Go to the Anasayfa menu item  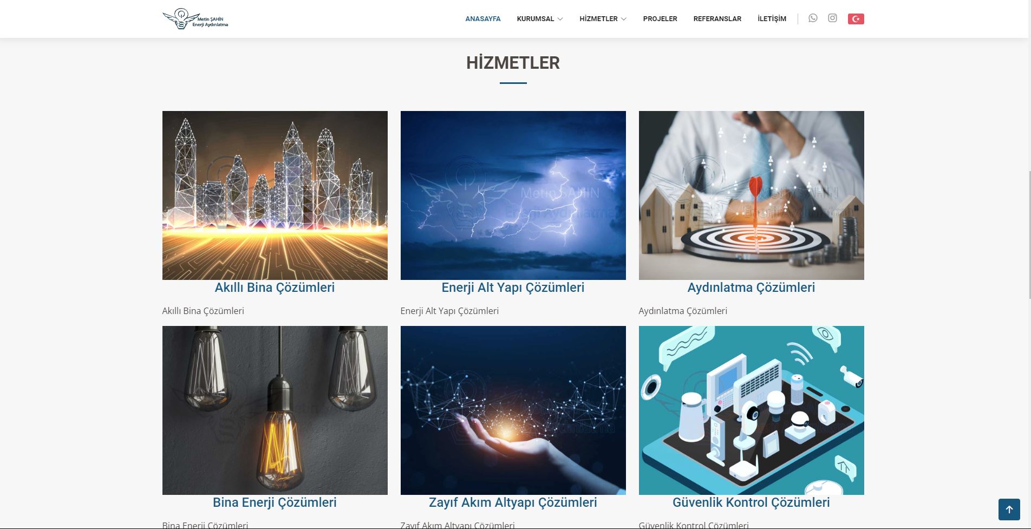pos(483,19)
